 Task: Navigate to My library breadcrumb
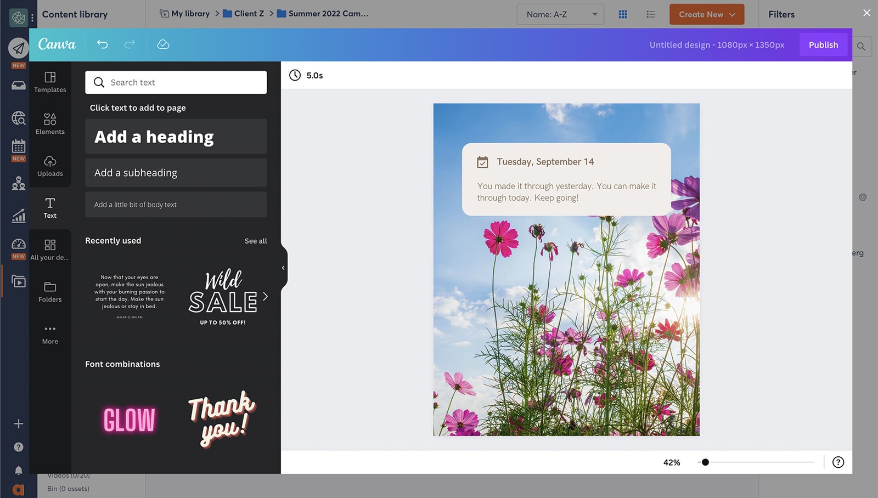185,14
